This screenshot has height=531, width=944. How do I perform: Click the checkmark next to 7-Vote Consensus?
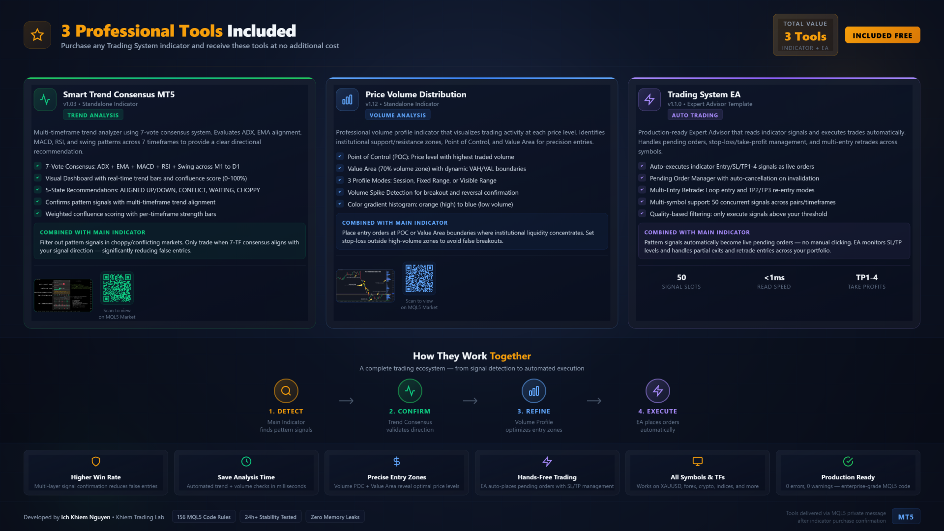[x=37, y=166]
